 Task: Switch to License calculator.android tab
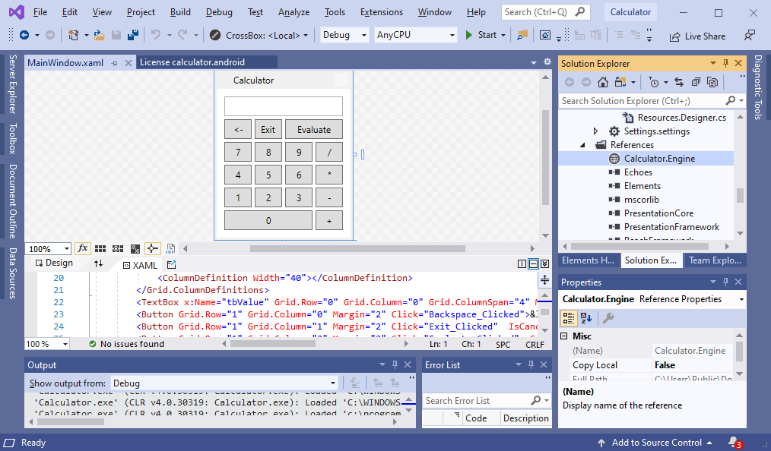192,62
